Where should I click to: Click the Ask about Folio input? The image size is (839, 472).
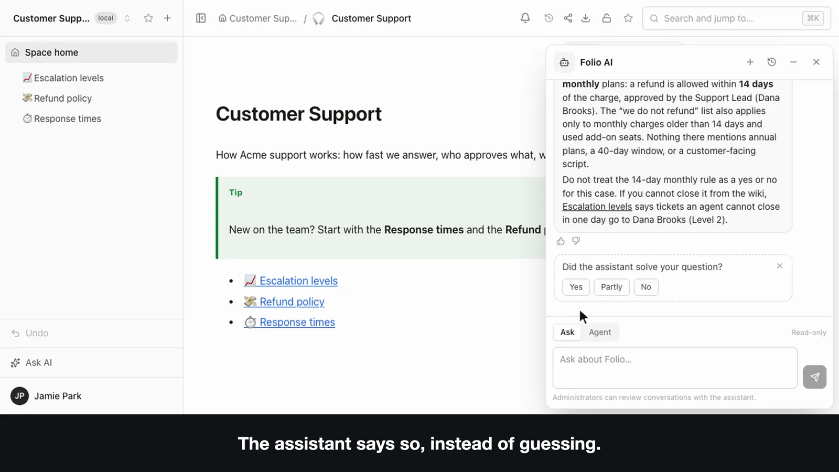click(x=675, y=368)
